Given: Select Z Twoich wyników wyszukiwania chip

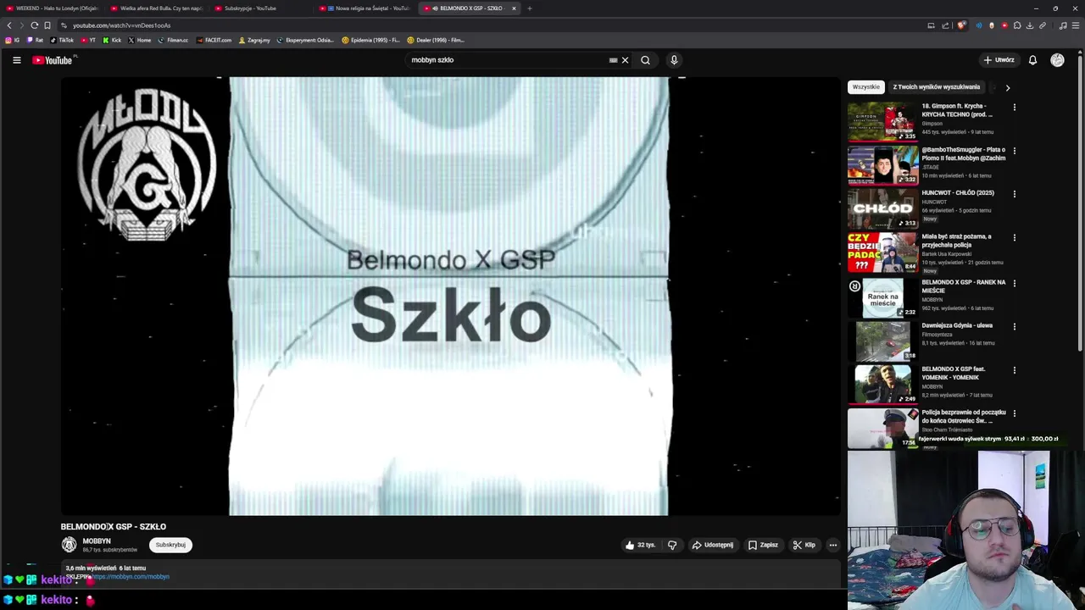Looking at the screenshot, I should [x=936, y=87].
